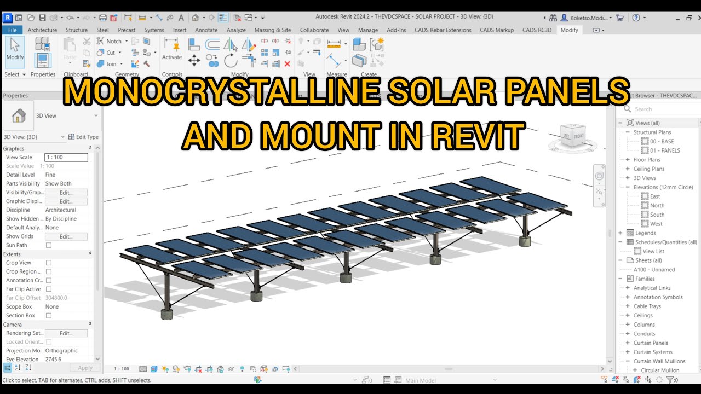Click the Text 'A' icon in quick access toolbar
Screen dimensions: 701x394
(x=181, y=18)
